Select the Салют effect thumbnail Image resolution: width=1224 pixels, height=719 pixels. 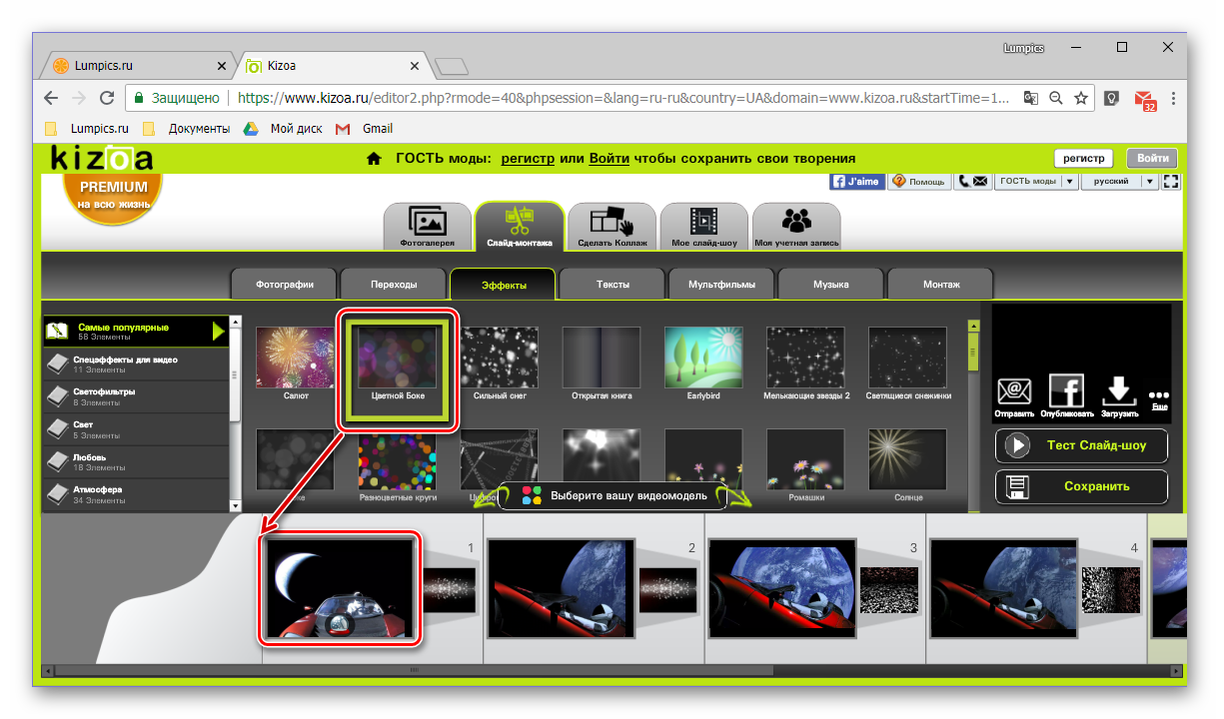(x=296, y=358)
